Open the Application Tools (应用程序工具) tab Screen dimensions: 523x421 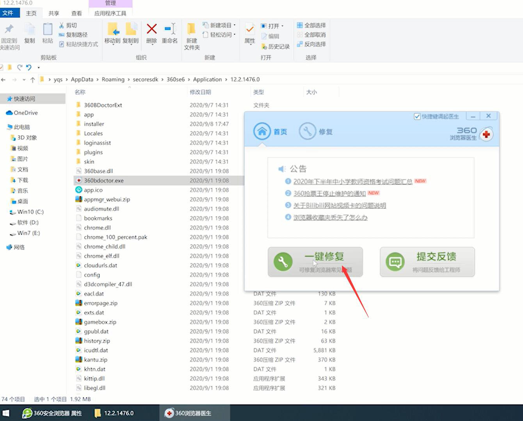pyautogui.click(x=110, y=13)
